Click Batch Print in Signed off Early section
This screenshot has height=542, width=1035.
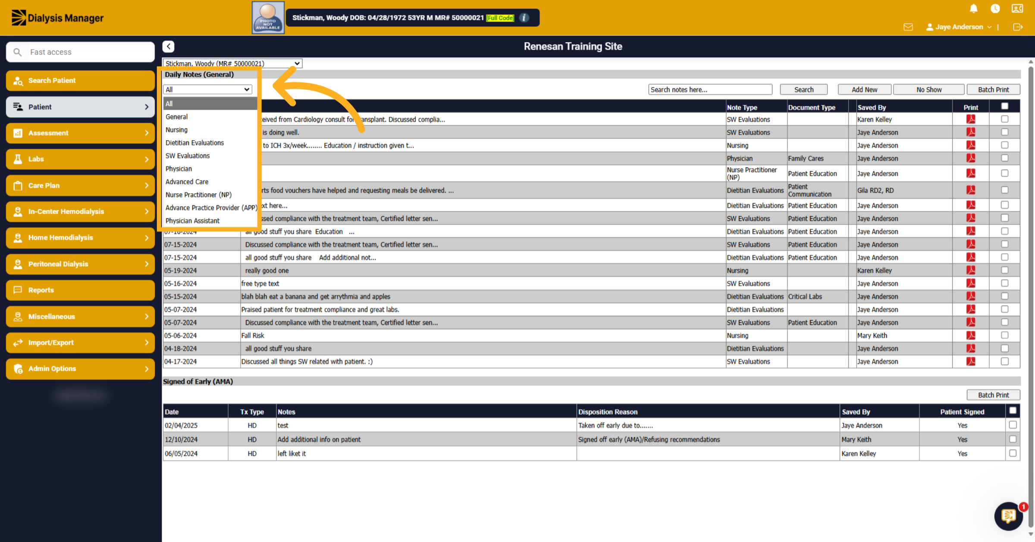click(x=993, y=395)
